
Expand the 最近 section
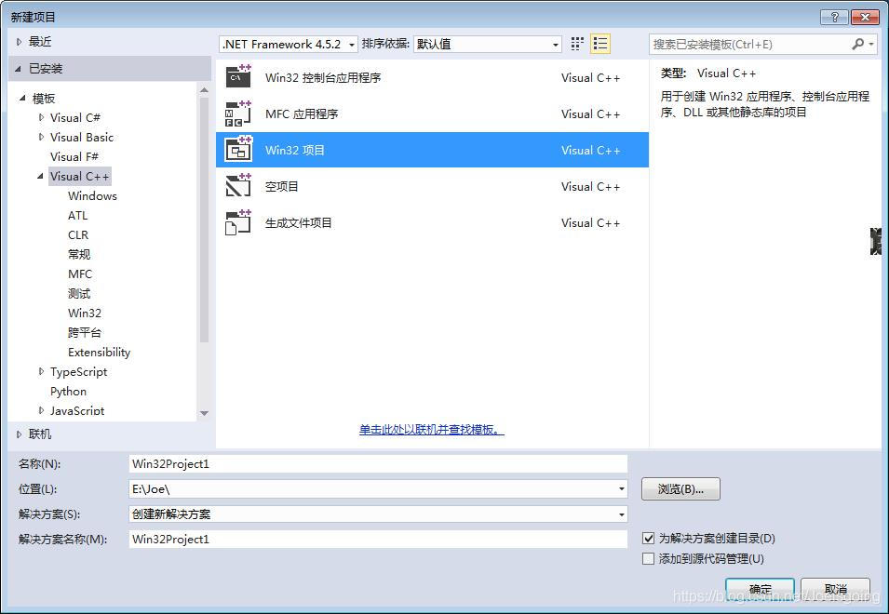click(x=19, y=41)
